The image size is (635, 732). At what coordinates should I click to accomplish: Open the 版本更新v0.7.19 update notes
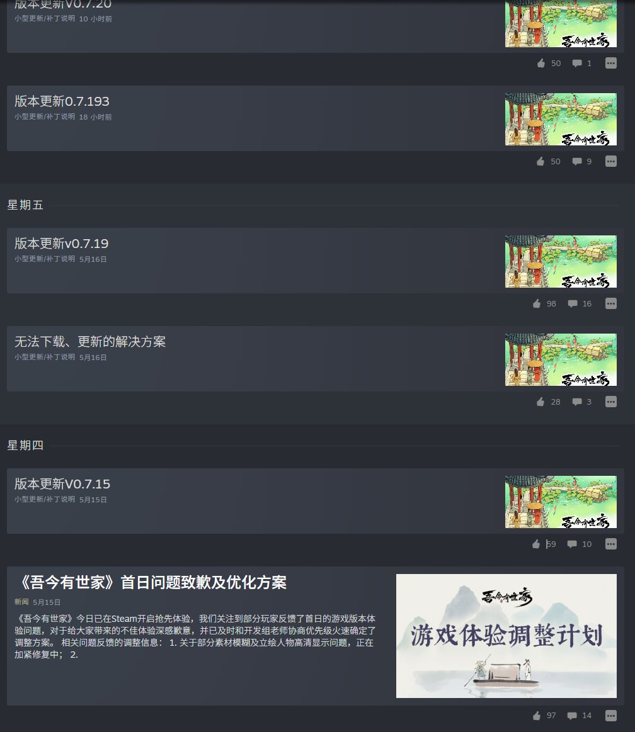pos(60,243)
